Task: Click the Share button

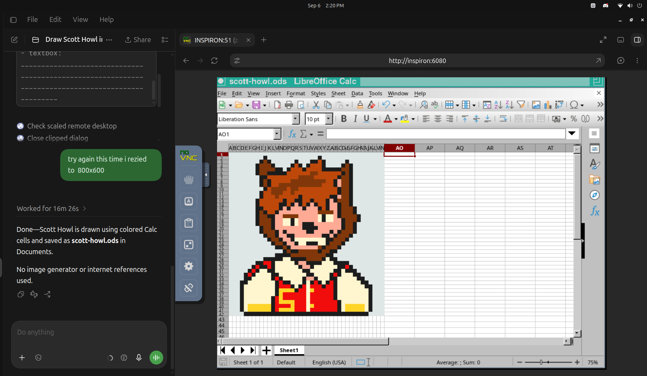Action: coord(138,40)
